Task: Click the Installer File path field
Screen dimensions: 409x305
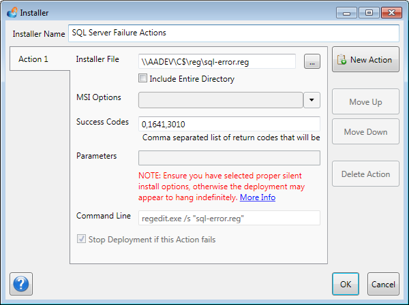Action: 217,62
